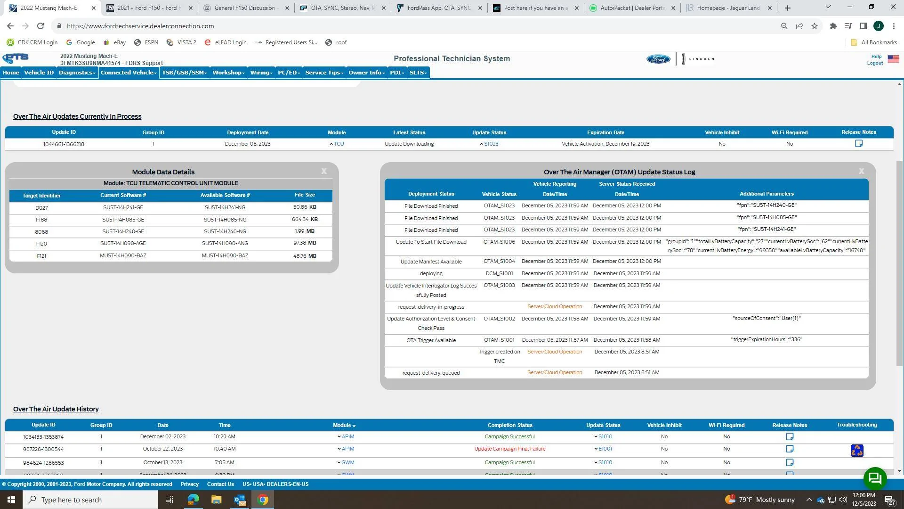Open Windows Start menu

click(x=11, y=500)
